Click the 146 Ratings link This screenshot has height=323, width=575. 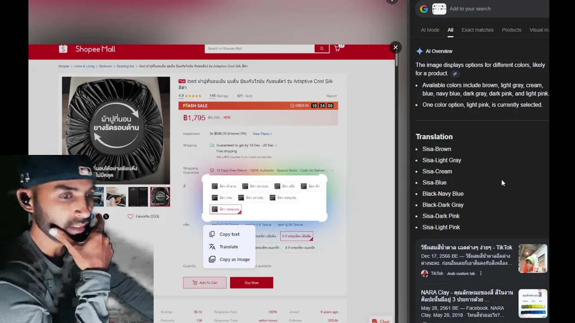(x=219, y=96)
